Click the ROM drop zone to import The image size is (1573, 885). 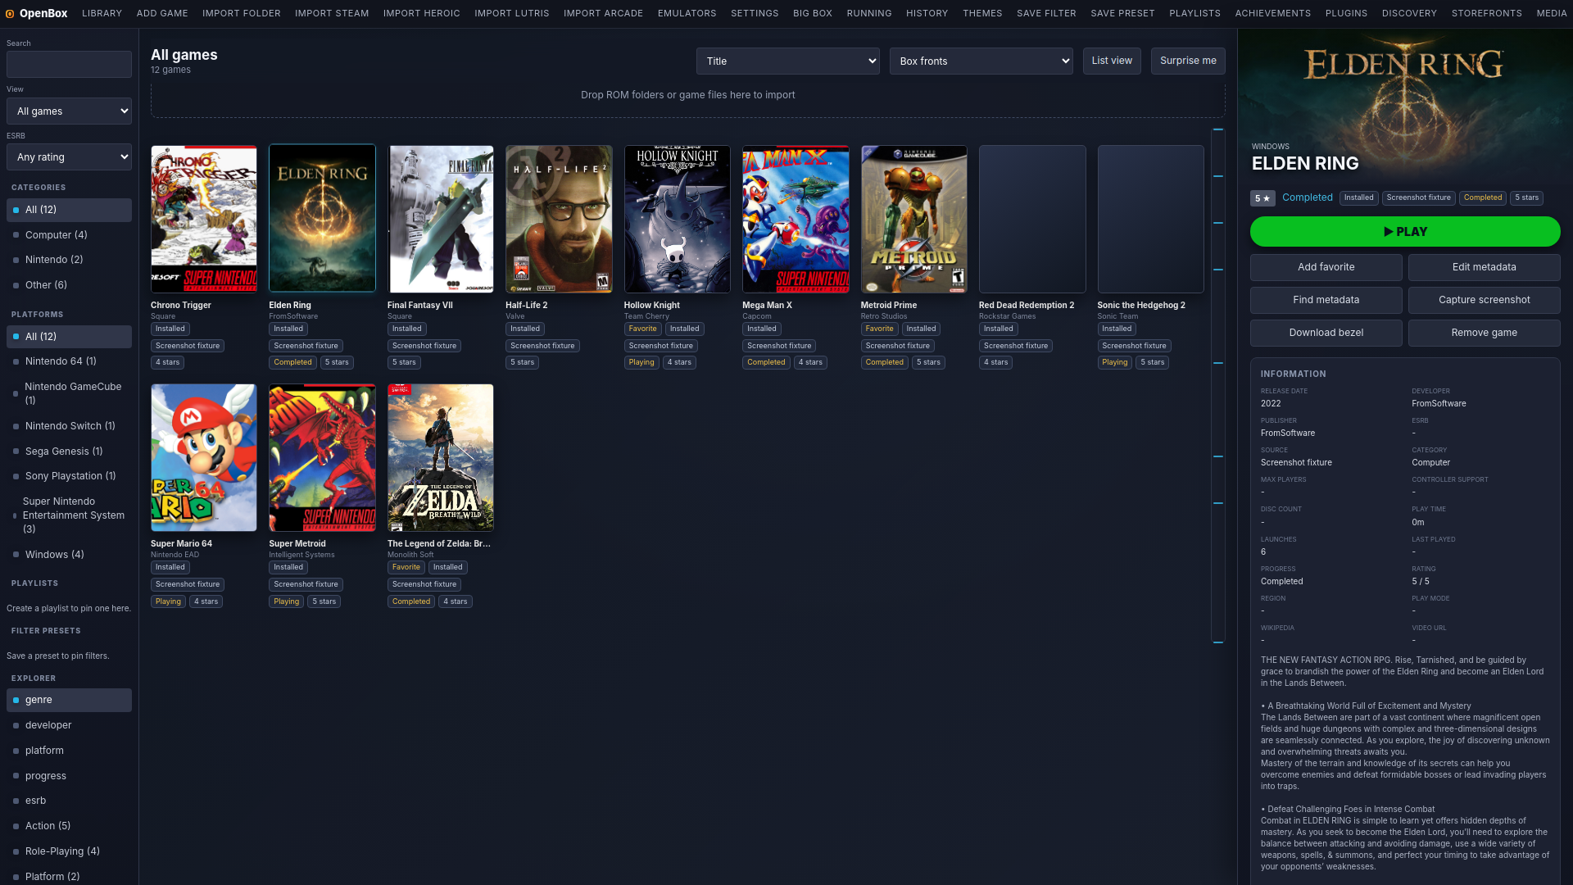click(688, 95)
